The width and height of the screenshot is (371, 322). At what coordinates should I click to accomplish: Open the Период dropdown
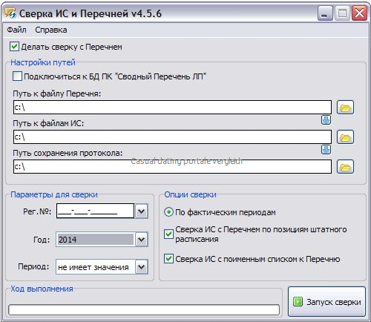pyautogui.click(x=142, y=266)
